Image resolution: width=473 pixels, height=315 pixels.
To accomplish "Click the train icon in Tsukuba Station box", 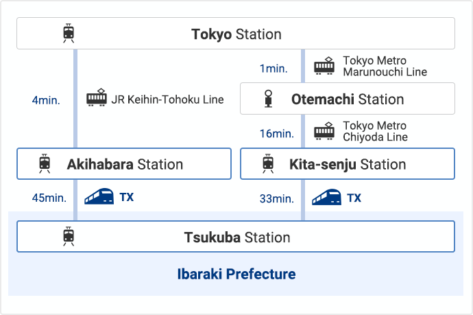I will tap(69, 236).
